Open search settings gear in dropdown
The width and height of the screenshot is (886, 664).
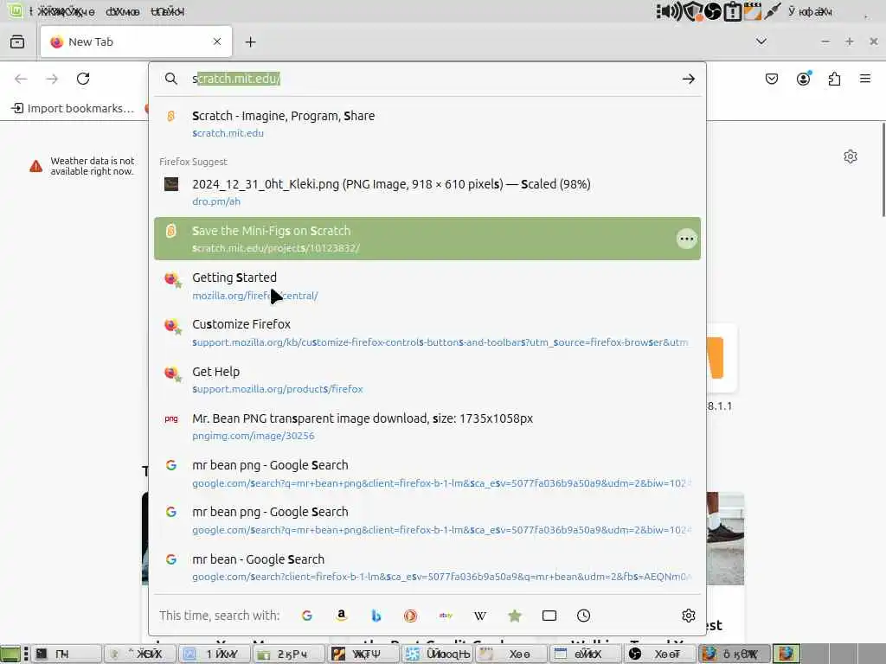[688, 616]
